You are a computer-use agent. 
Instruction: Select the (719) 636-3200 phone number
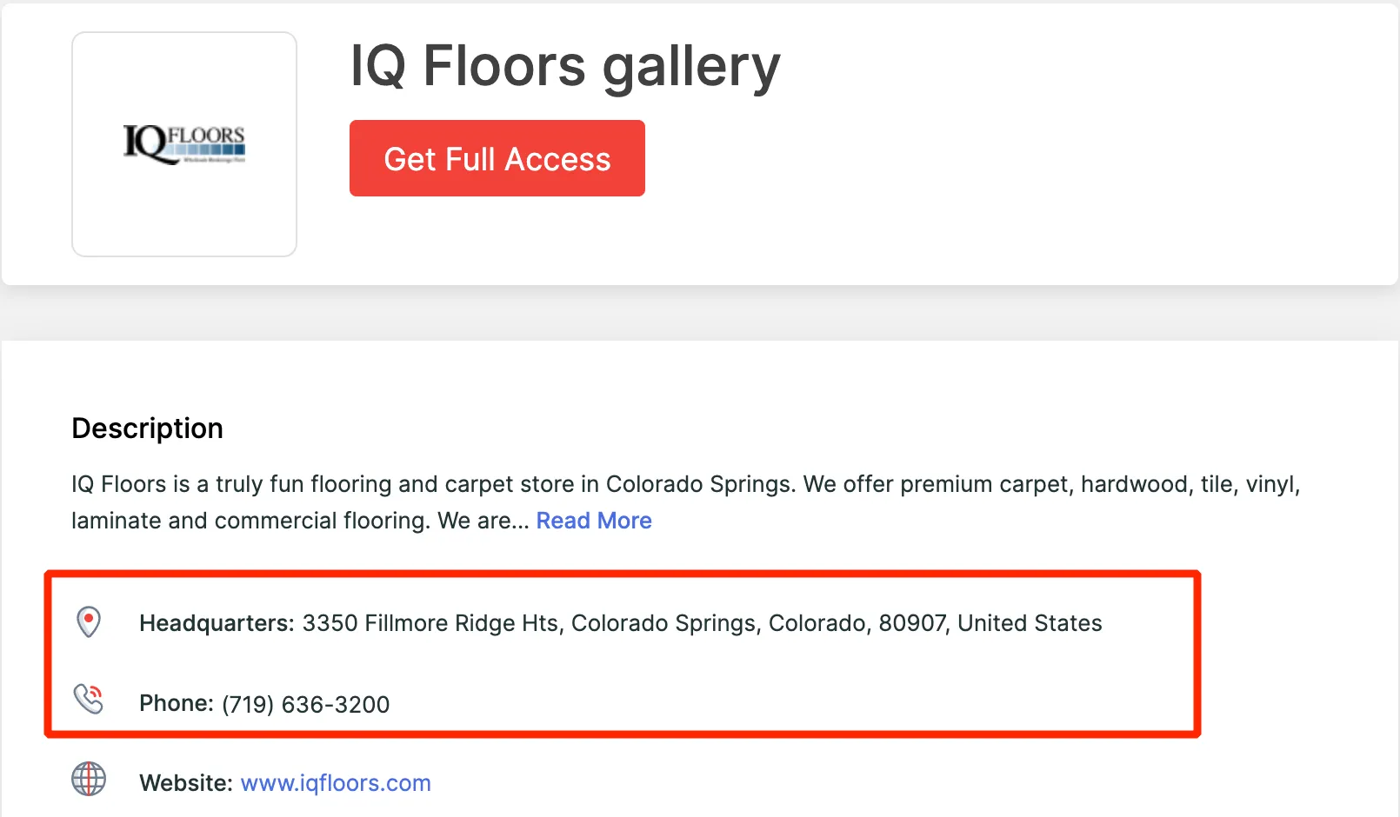[306, 704]
